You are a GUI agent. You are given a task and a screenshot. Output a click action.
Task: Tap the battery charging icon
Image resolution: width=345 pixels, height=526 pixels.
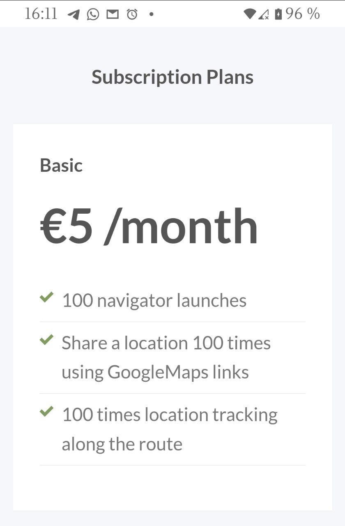(x=278, y=14)
